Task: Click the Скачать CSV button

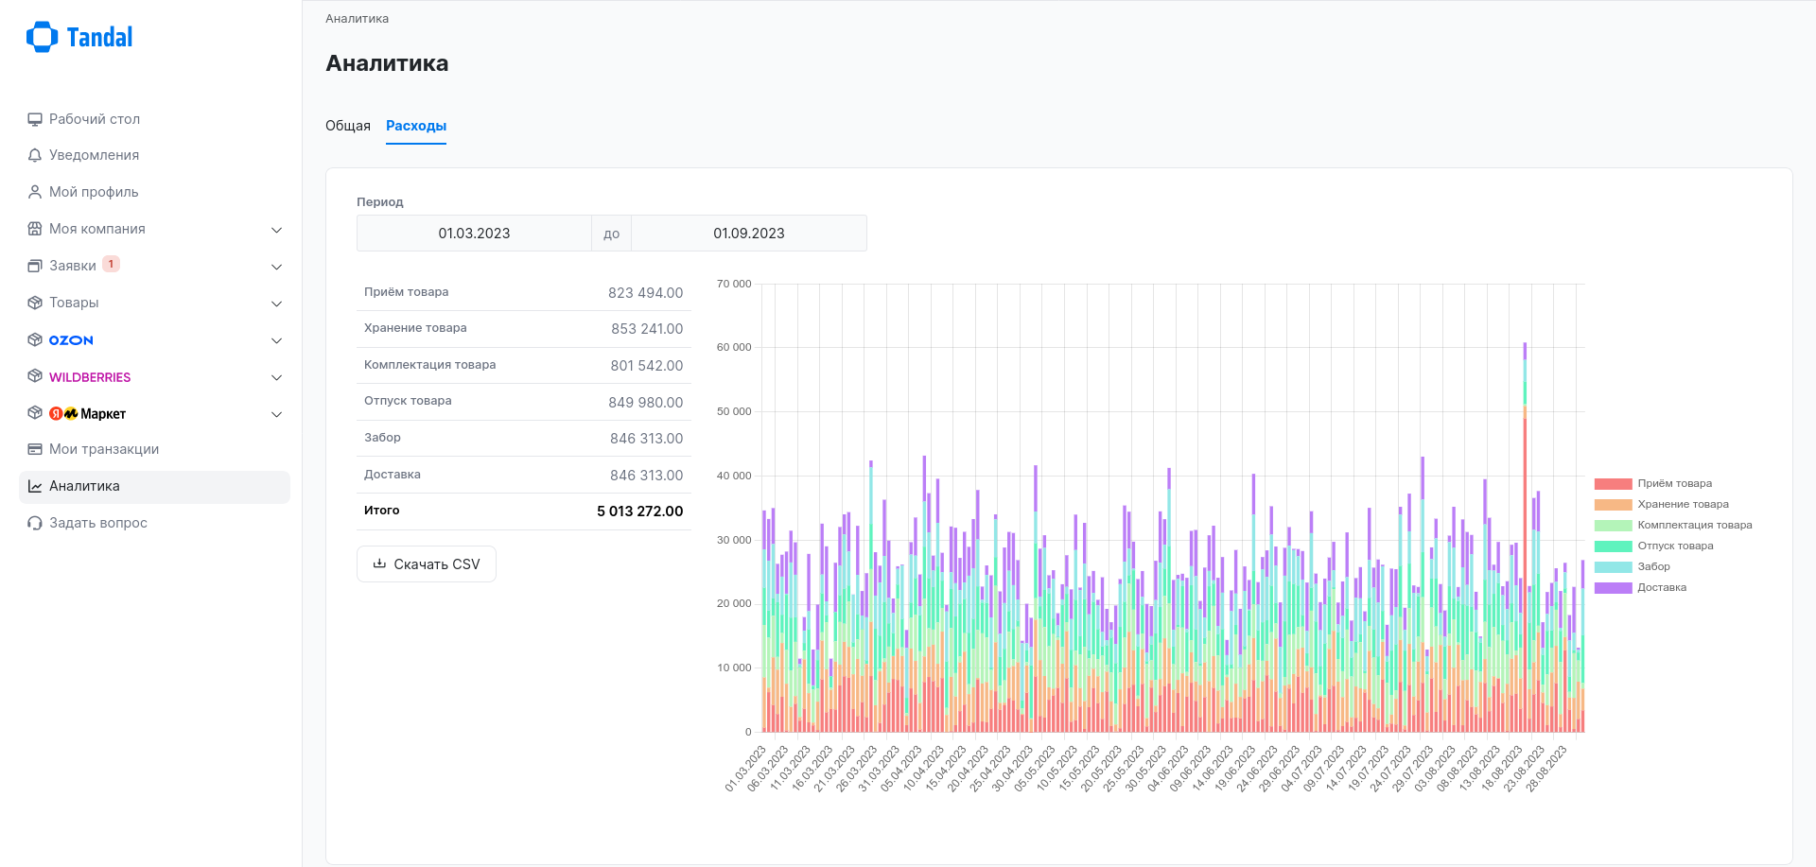Action: (427, 564)
